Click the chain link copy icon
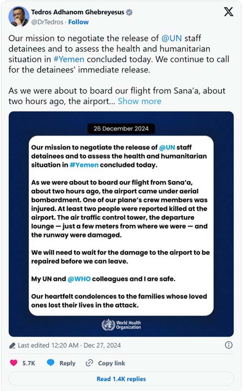The height and width of the screenshot is (391, 243). 89,363
